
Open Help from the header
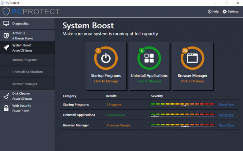(x=213, y=11)
